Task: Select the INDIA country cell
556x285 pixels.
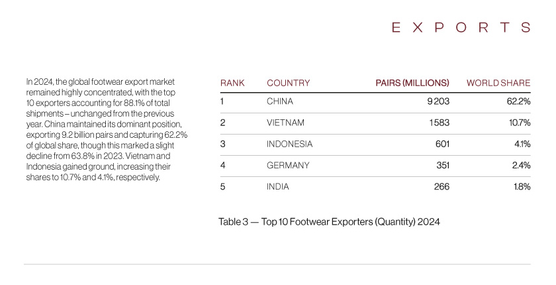Action: 277,186
